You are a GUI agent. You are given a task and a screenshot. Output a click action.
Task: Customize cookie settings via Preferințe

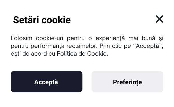pyautogui.click(x=127, y=82)
